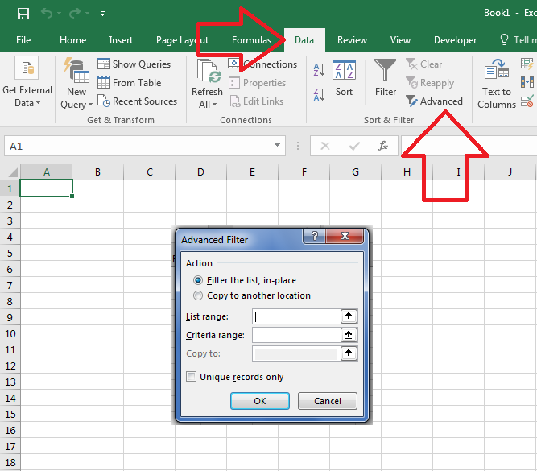Switch to the Formulas ribbon tab

point(251,40)
